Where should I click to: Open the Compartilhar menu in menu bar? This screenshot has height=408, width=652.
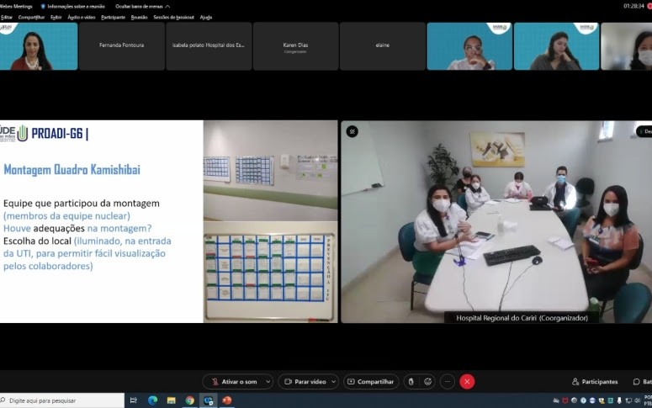31,17
